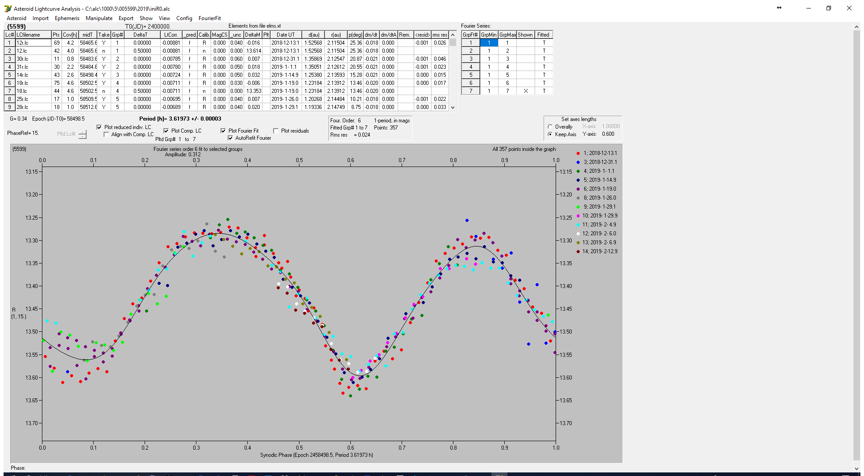Click the LCfilename column header
Screen dimensions: 864x476
(33, 35)
